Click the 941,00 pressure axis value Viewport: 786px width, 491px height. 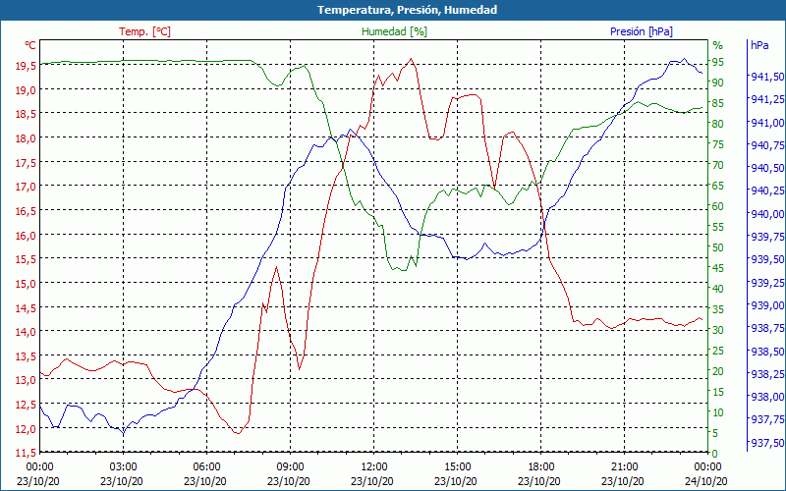tap(767, 123)
